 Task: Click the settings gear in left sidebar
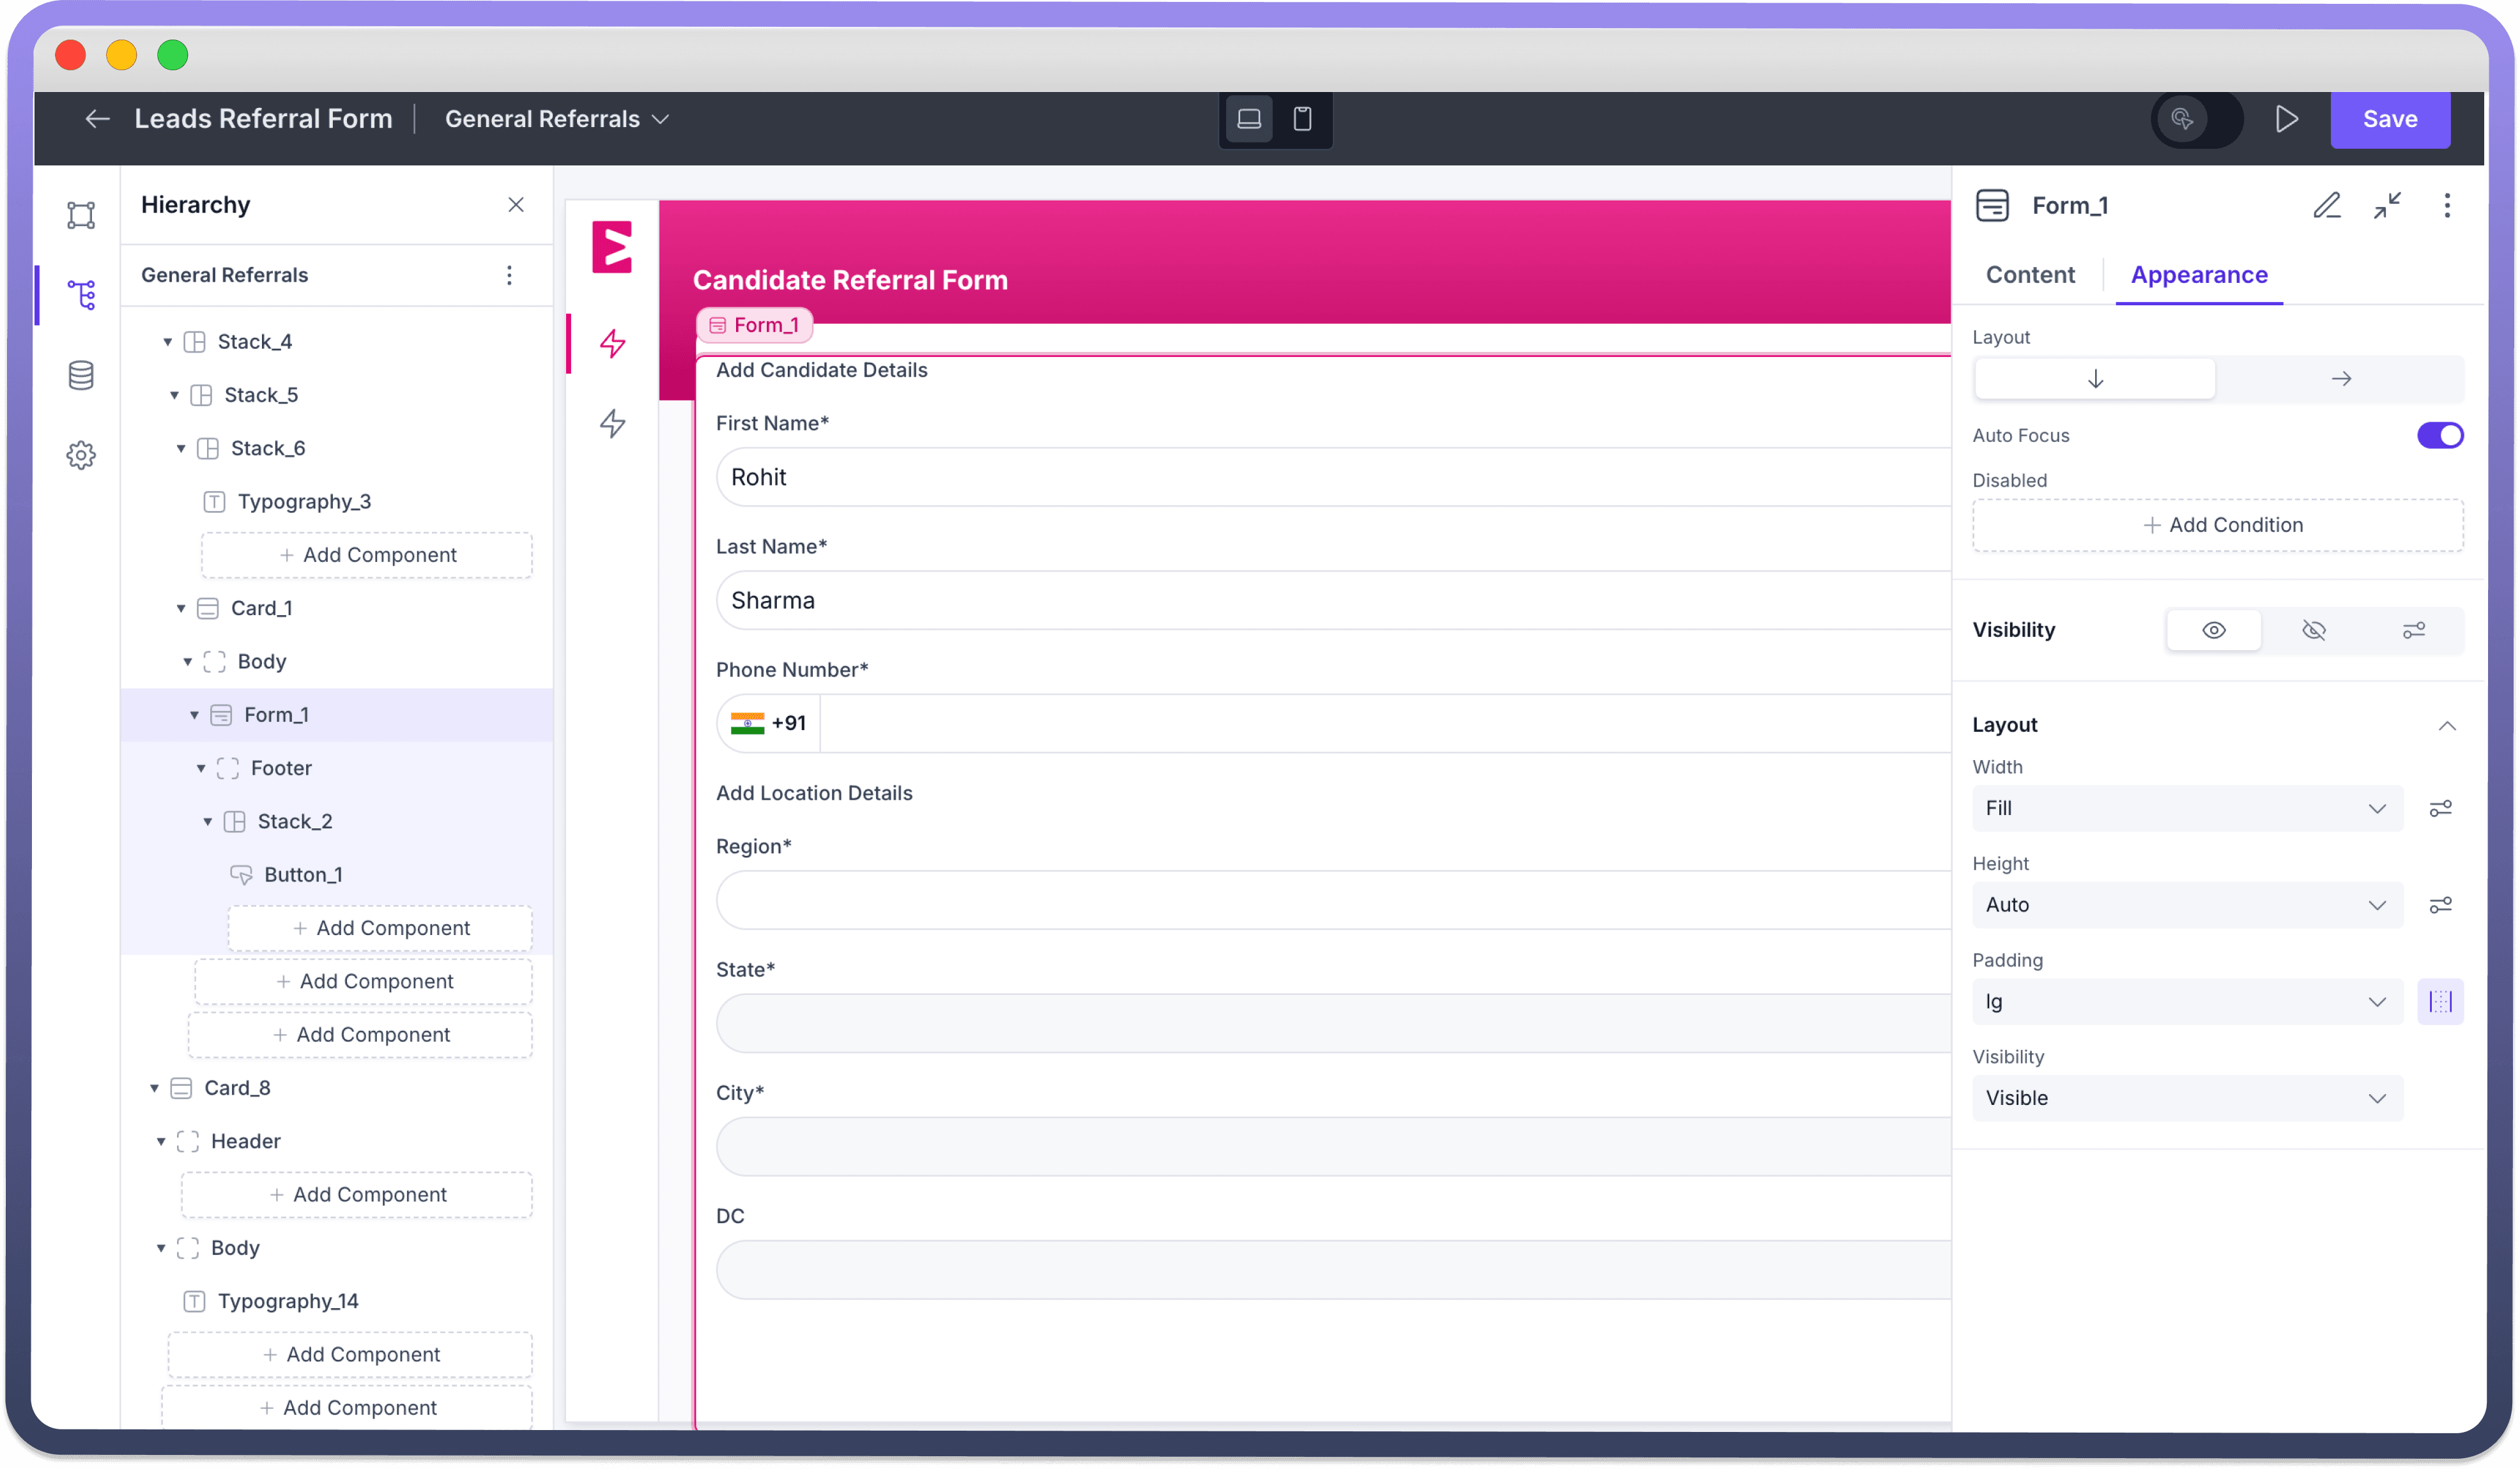click(81, 455)
